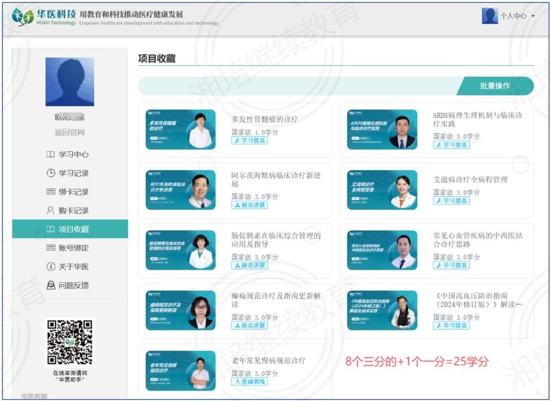Click the 学习记录 clock icon
Image resolution: width=551 pixels, height=401 pixels.
(50, 173)
